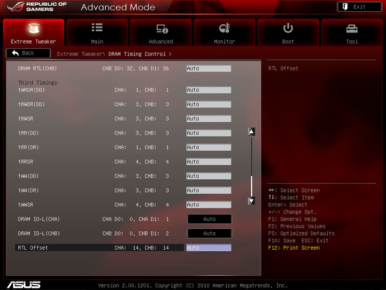Viewport: 386px width, 290px height.
Task: Click Extreme Tweaker in the breadcrumb path
Action: tap(81, 54)
